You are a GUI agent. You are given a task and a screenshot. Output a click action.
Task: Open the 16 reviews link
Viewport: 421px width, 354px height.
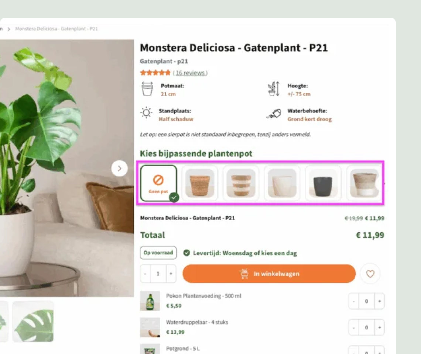point(191,73)
